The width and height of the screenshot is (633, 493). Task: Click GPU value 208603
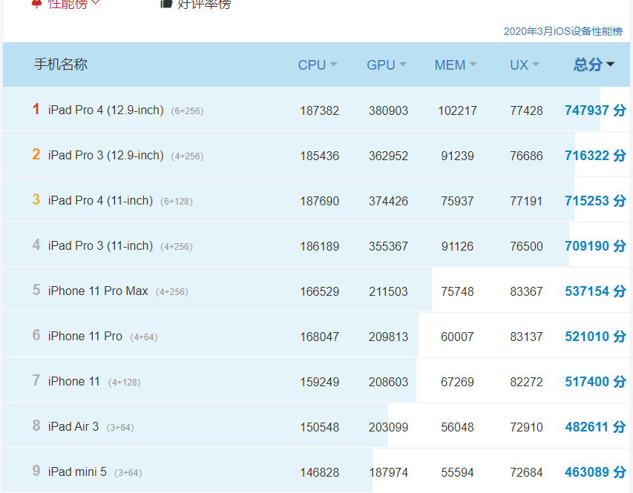pos(388,382)
